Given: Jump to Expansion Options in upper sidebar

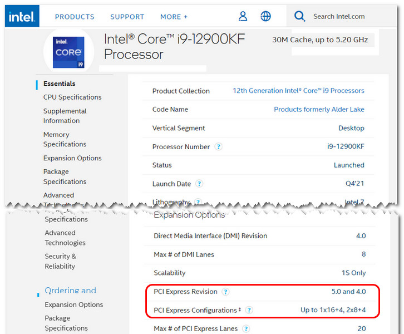Looking at the screenshot, I should click(x=72, y=158).
